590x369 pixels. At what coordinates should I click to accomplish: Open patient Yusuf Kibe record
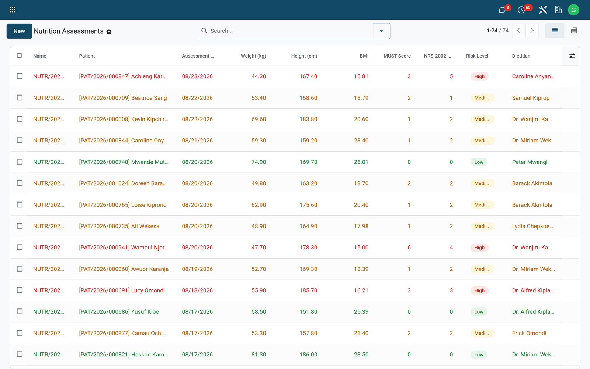[x=119, y=312]
